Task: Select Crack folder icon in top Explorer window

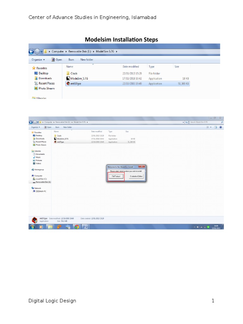Action: (68, 73)
